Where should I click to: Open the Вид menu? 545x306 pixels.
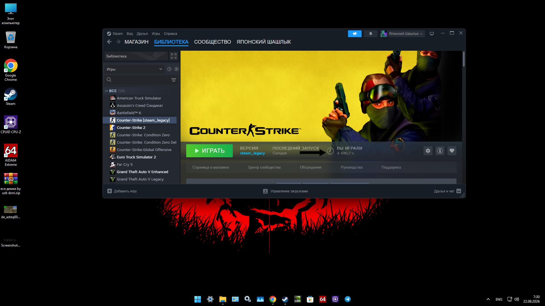[x=130, y=34]
